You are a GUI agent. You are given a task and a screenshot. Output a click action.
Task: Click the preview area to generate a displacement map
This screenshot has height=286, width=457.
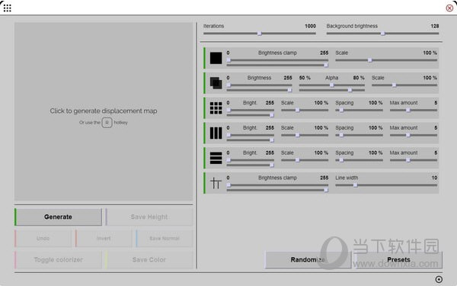104,112
